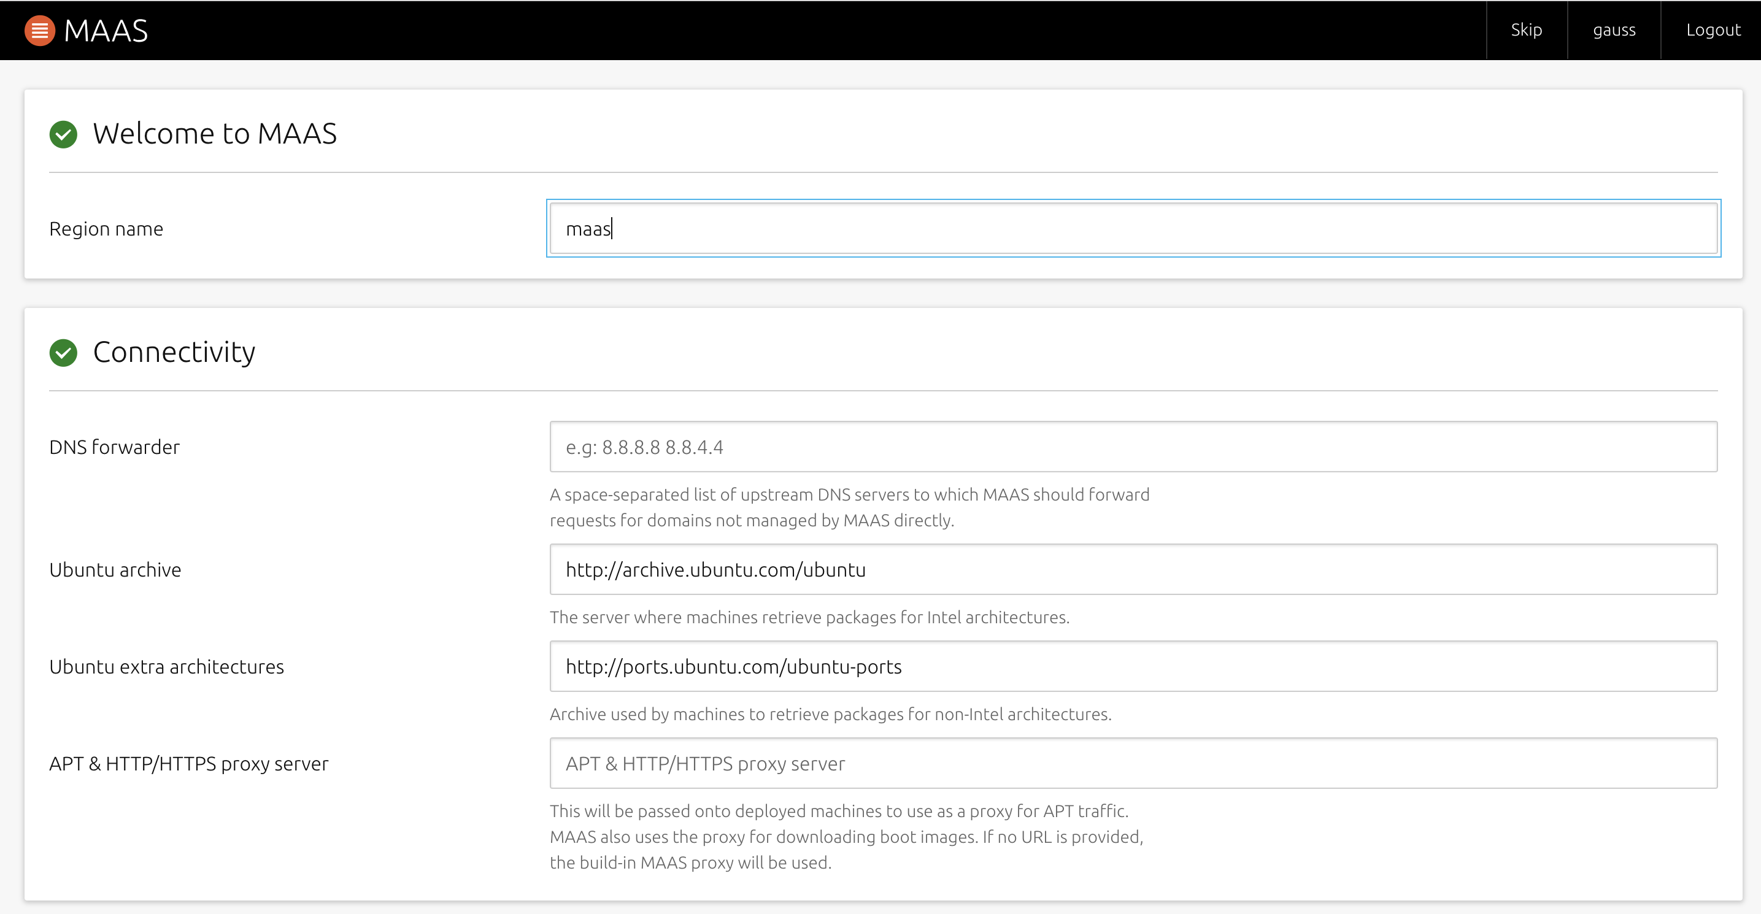Screen dimensions: 1761x914
Task: Click the Ubuntu extra architectures label
Action: [x=166, y=667]
